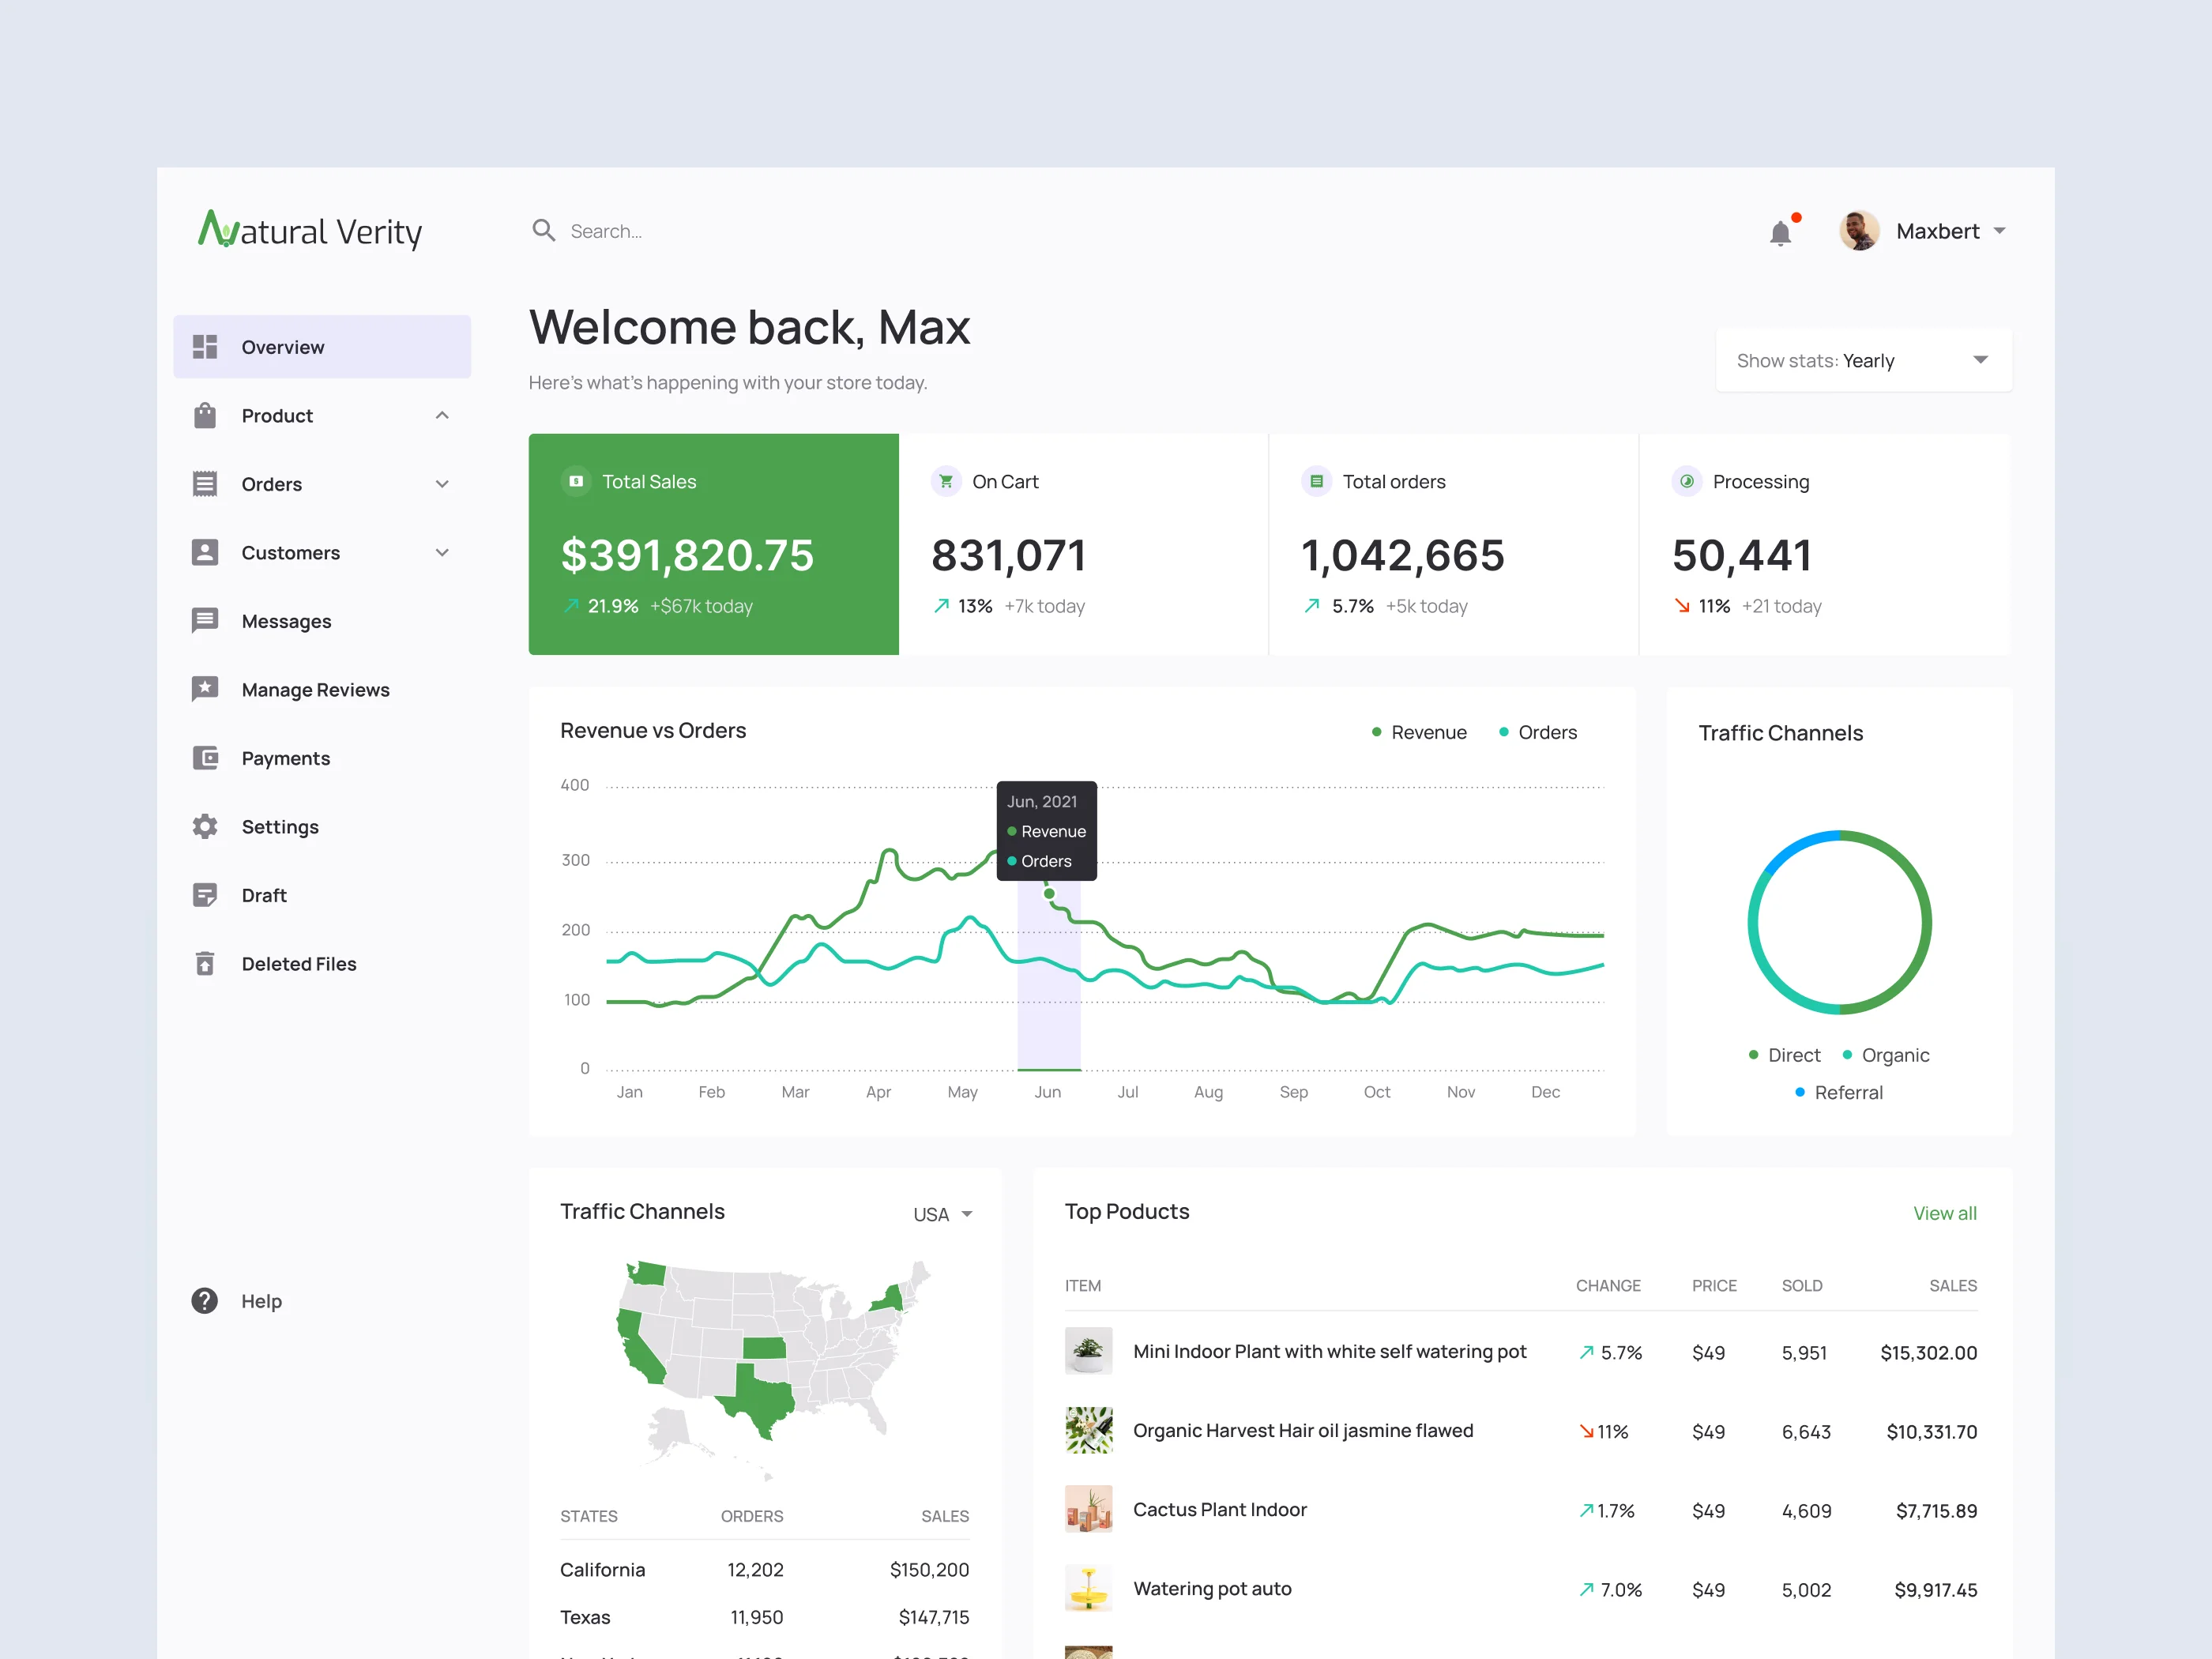Viewport: 2212px width, 1659px height.
Task: Open the Payments wallet icon
Action: click(x=205, y=758)
